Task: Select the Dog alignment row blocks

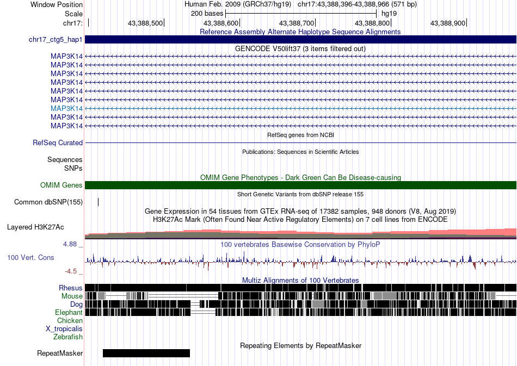Action: tap(300, 304)
